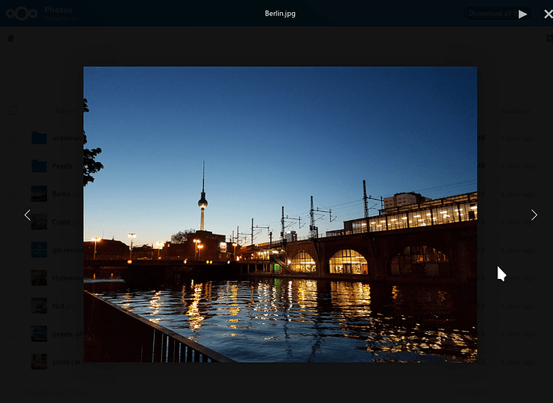
Task: Toggle grid view icon
Action: click(549, 38)
